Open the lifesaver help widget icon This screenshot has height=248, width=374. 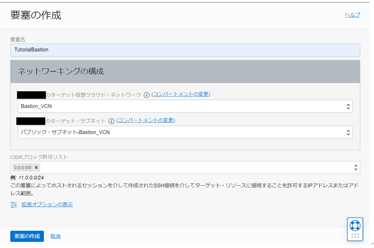click(x=355, y=225)
